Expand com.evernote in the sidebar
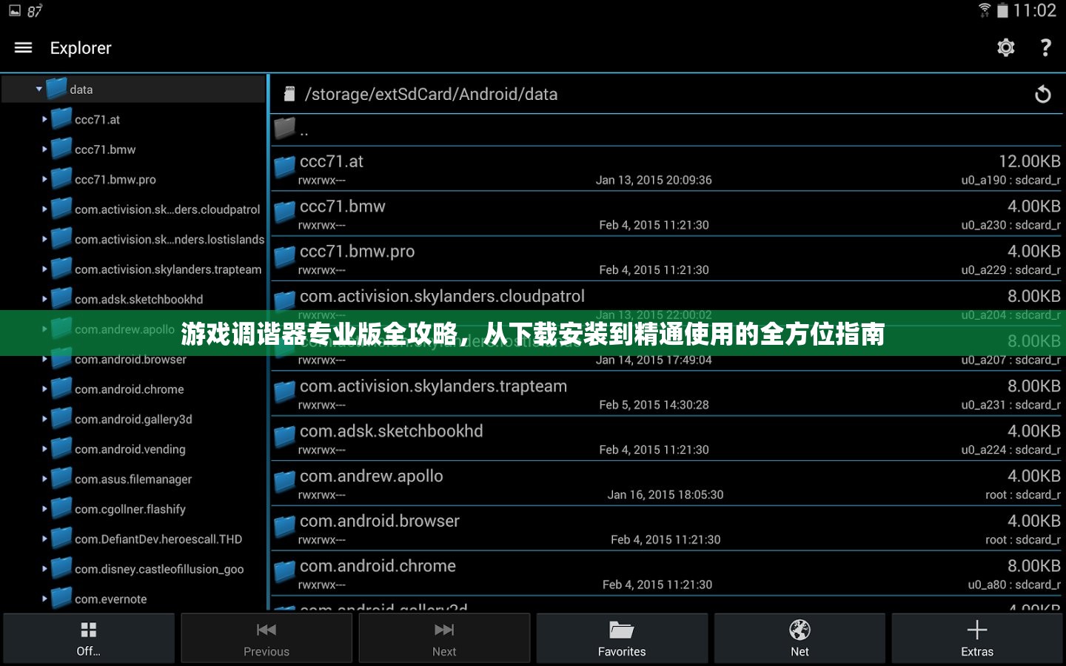Viewport: 1066px width, 666px height. pos(44,599)
